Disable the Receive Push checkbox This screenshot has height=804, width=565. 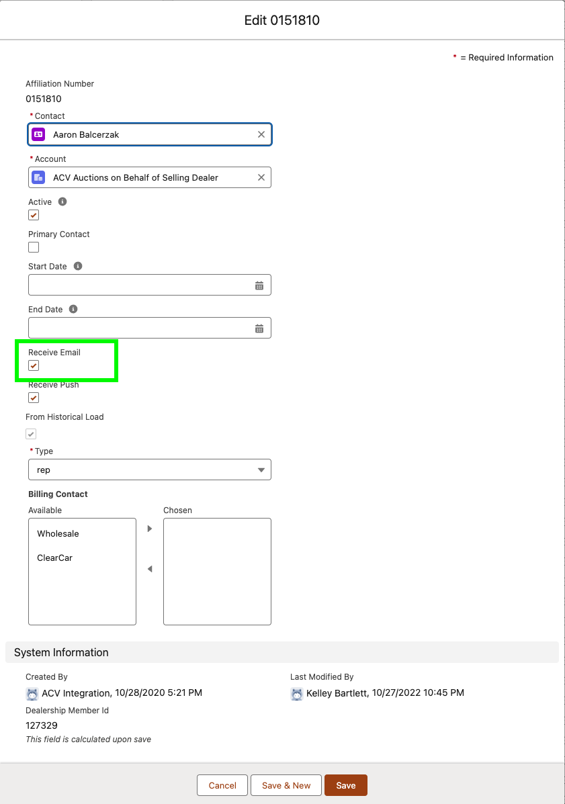(x=34, y=398)
